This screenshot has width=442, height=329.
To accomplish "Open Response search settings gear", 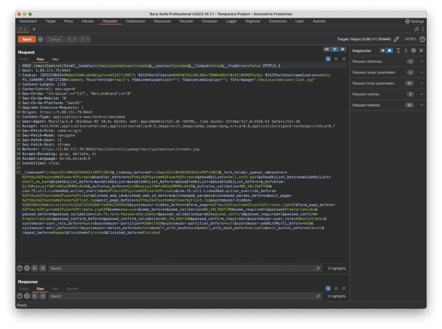I will [x=27, y=296].
